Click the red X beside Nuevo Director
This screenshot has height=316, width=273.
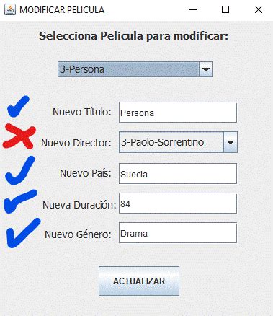(19, 136)
